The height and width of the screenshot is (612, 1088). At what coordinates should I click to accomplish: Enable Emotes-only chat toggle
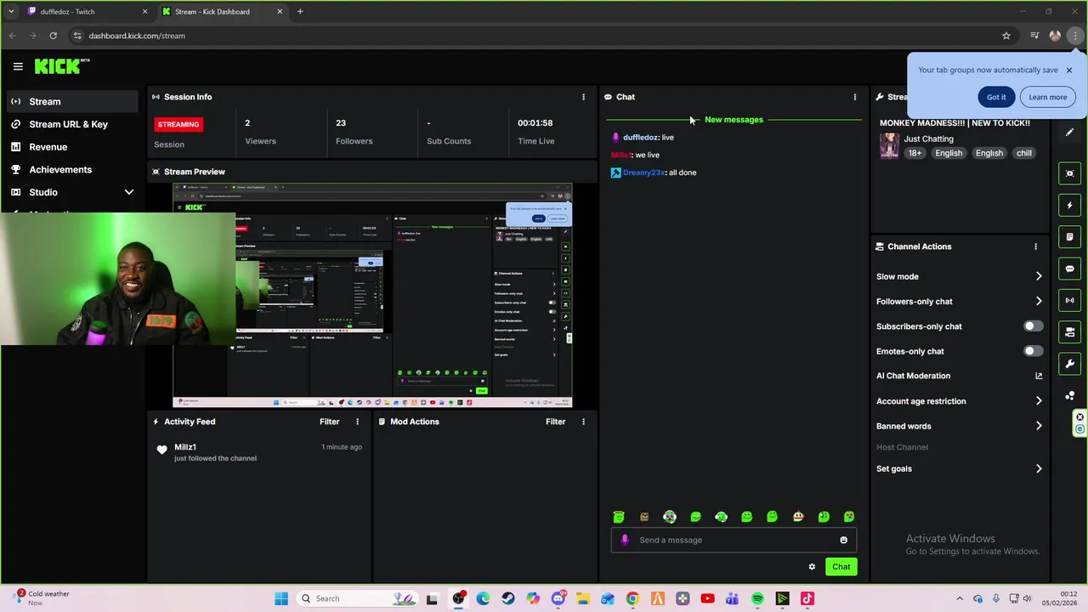(x=1033, y=351)
